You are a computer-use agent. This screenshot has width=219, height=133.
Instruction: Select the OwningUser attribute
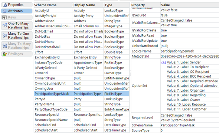click(x=44, y=89)
